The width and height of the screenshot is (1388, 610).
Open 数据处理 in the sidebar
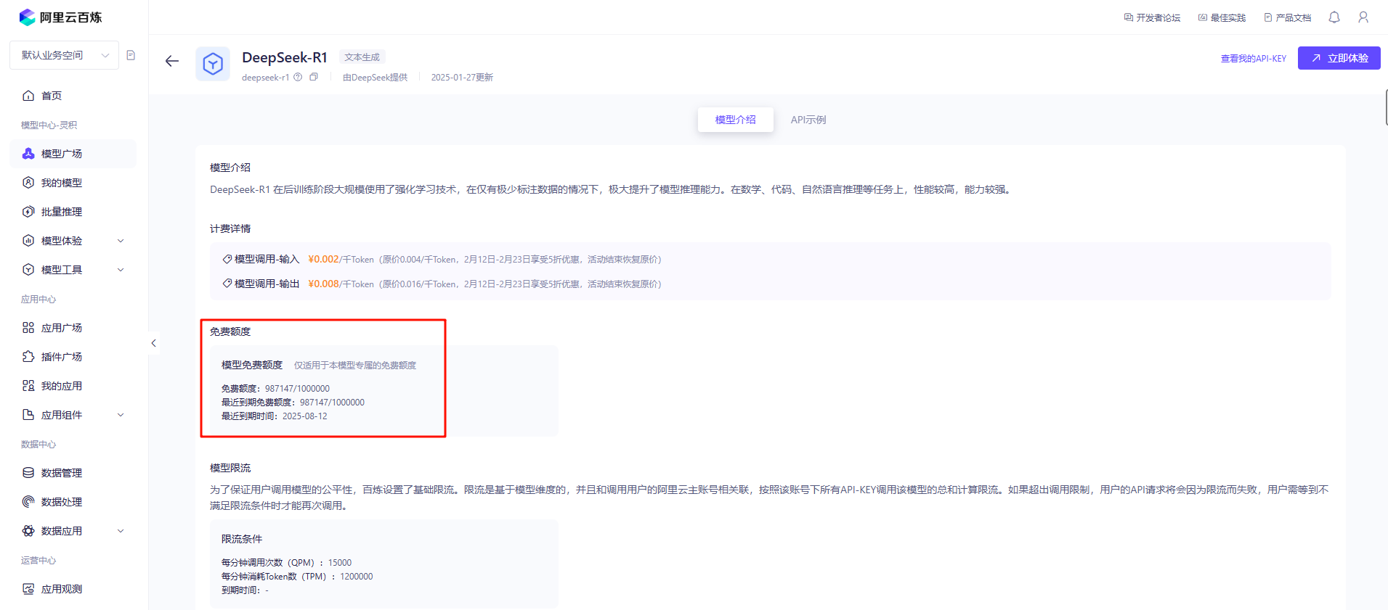pos(73,502)
